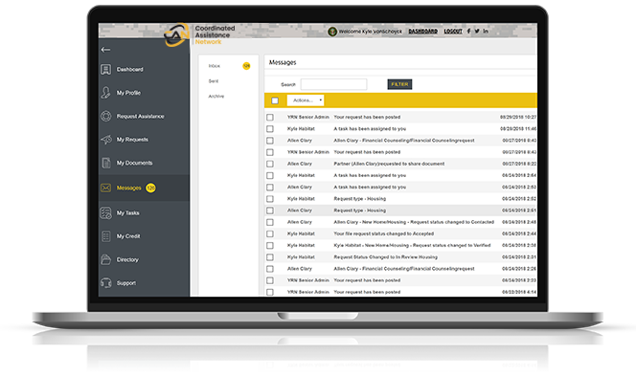Select Request Assistance in sidebar menu

[x=141, y=117]
